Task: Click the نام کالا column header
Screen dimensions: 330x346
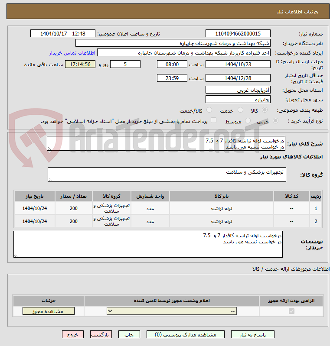Action: [x=222, y=196]
